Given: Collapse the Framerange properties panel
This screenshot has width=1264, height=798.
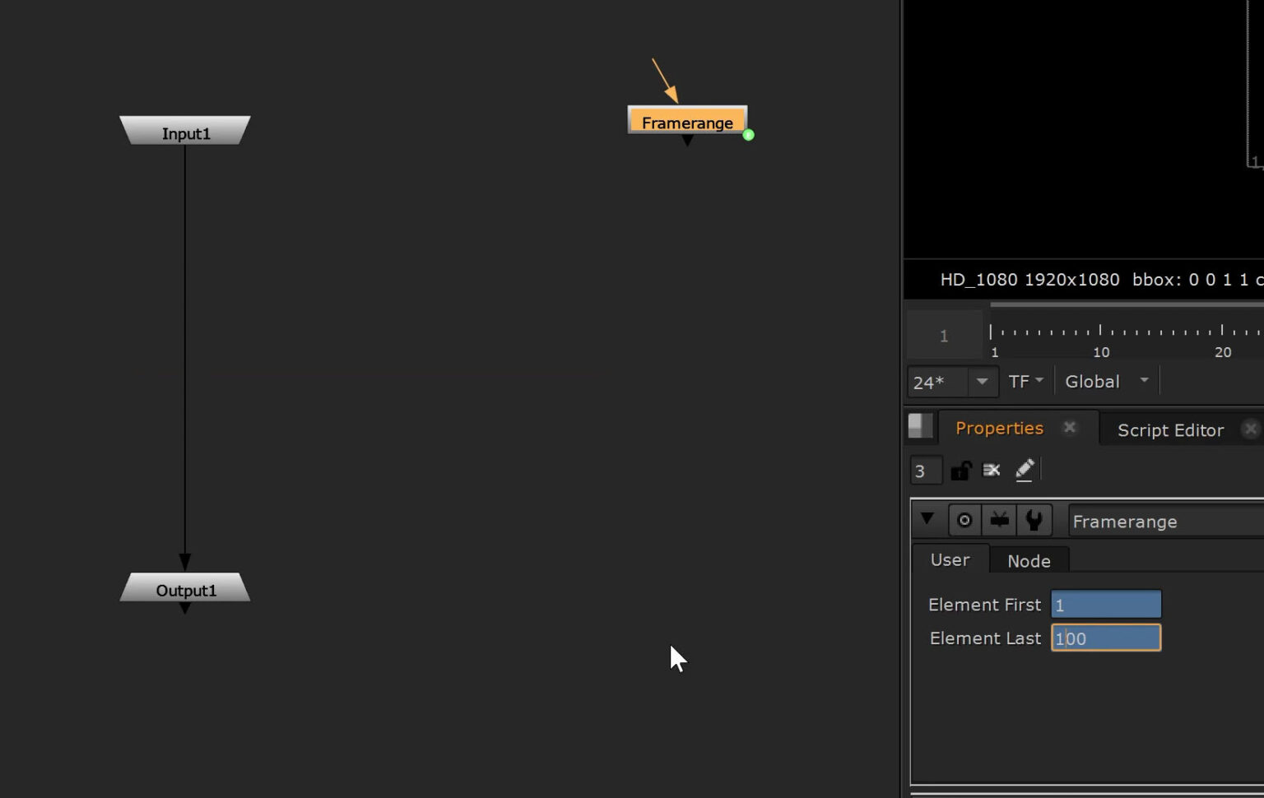Looking at the screenshot, I should coord(927,519).
